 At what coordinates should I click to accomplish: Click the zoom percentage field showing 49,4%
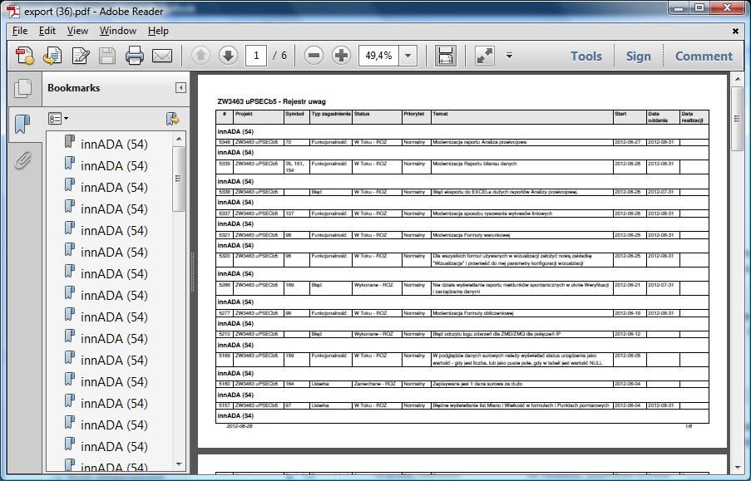tap(379, 56)
